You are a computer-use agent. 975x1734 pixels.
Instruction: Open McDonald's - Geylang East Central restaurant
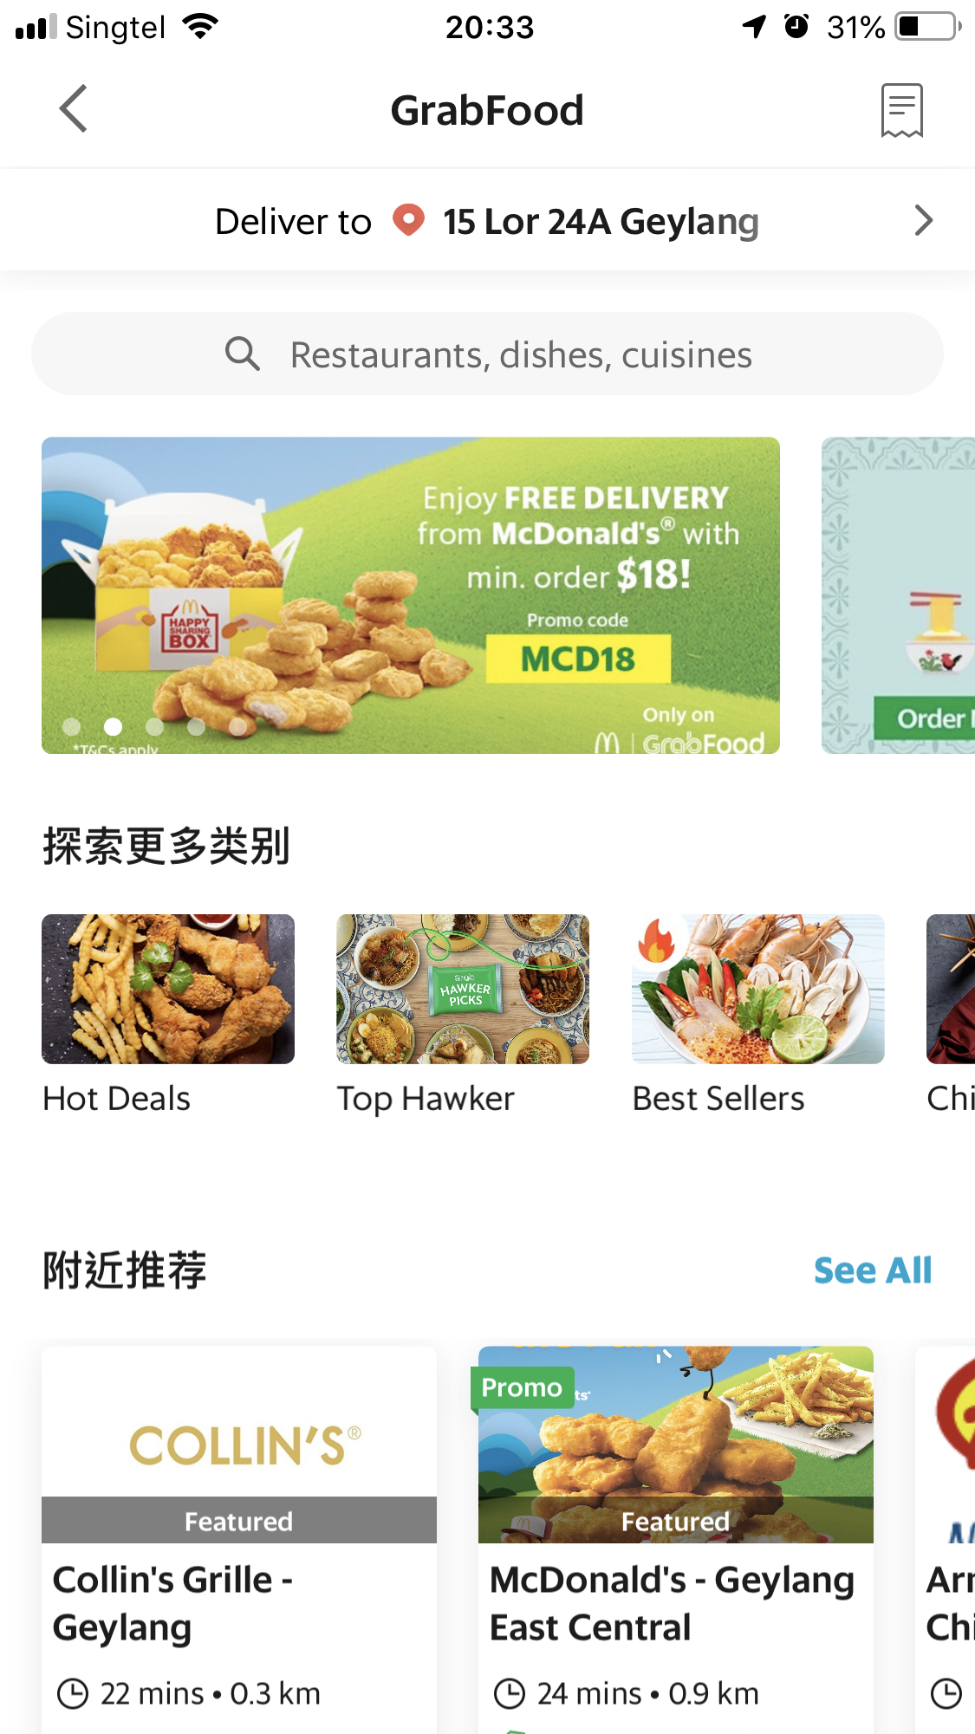coord(676,1540)
